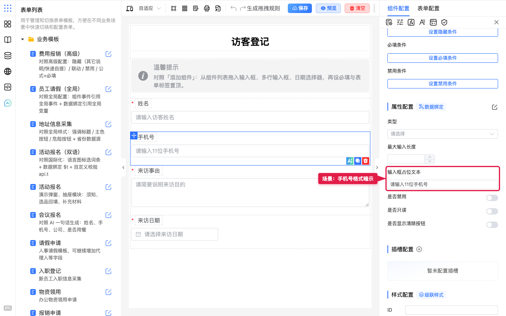Click the globe icon in left sidebar
The image size is (506, 316).
coord(8,71)
